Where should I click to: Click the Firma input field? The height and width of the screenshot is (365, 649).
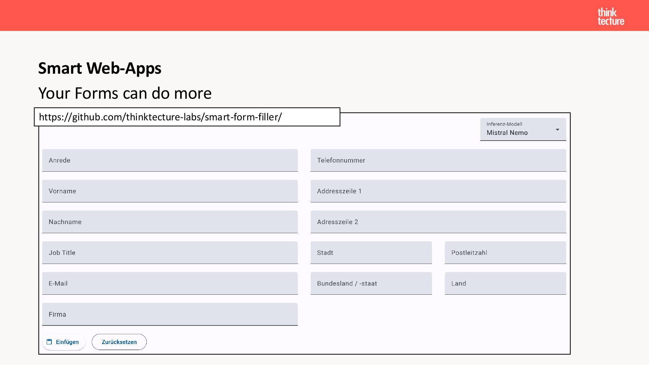pyautogui.click(x=170, y=314)
